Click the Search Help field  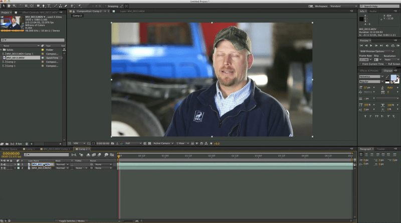381,6
